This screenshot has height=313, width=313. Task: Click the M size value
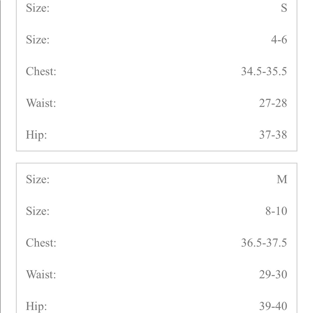coord(282,179)
